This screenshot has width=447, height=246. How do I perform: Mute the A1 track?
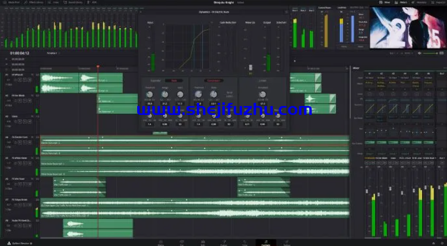(29, 80)
